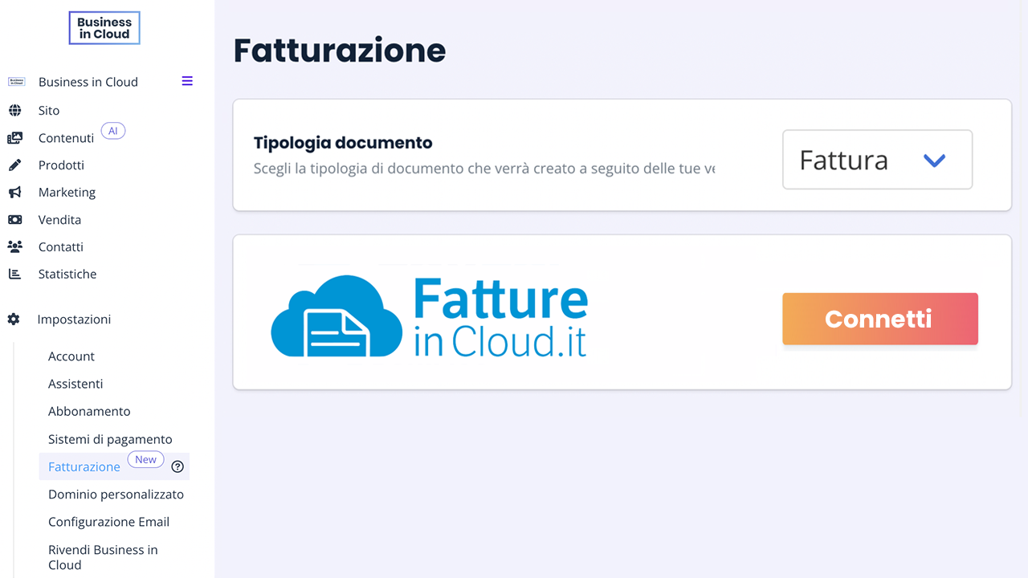This screenshot has width=1028, height=578.
Task: Open Dominio personalizzato settings
Action: 116,495
